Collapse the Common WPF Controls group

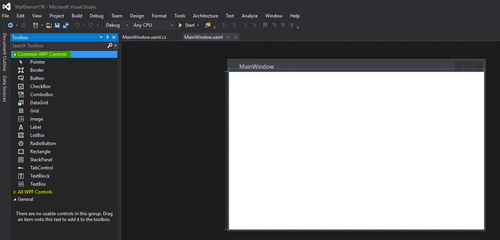tap(15, 54)
